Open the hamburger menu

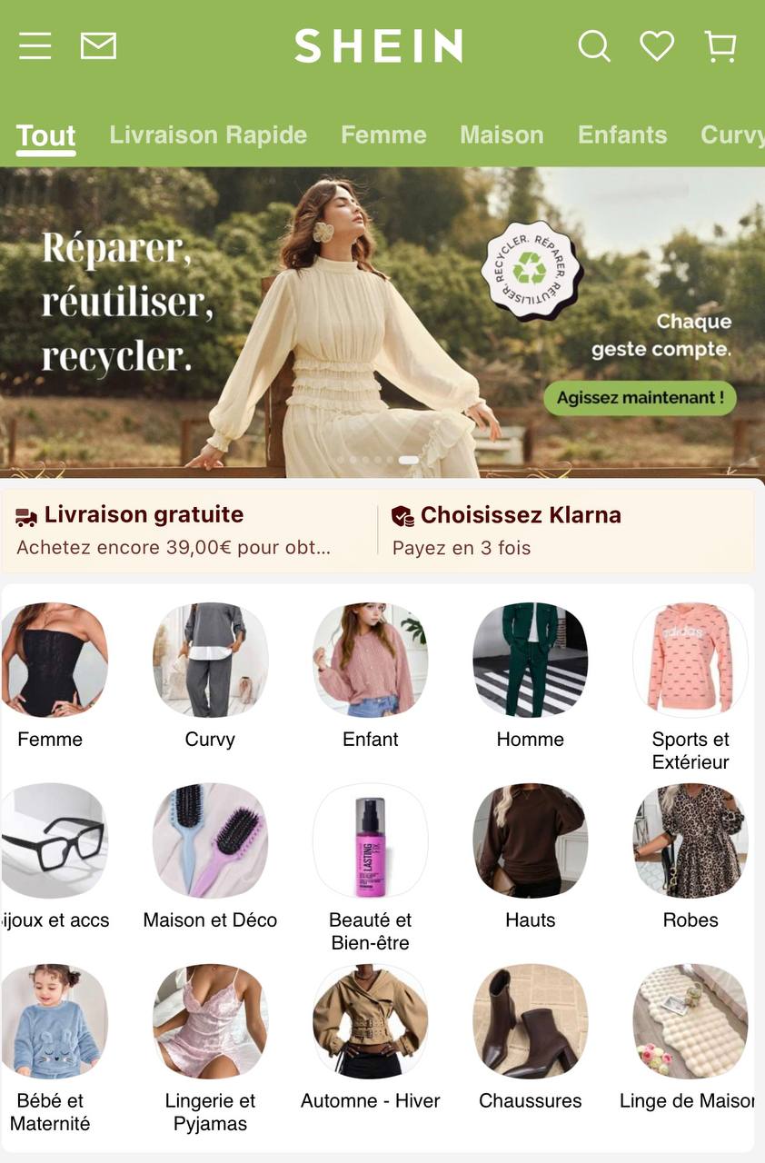[x=35, y=45]
